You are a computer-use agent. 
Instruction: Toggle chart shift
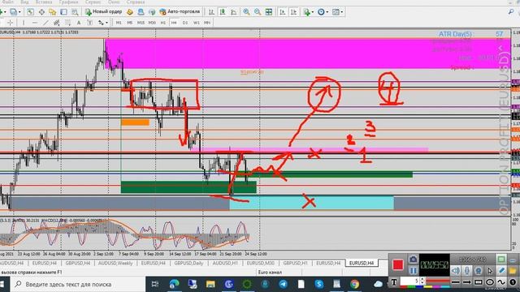293,12
